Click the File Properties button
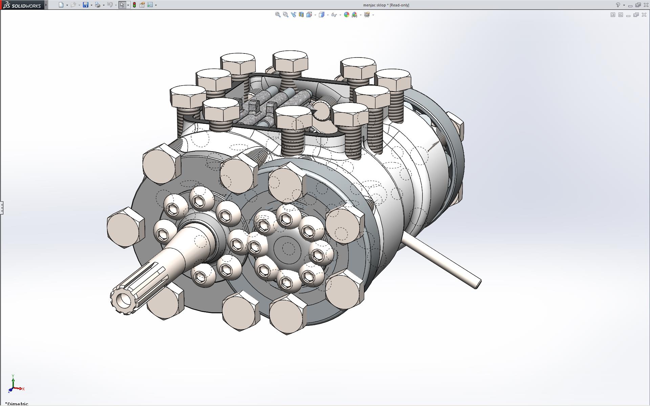 [142, 5]
